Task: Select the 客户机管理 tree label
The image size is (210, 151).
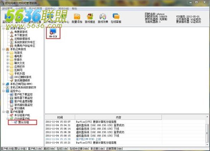Action: [x=17, y=112]
